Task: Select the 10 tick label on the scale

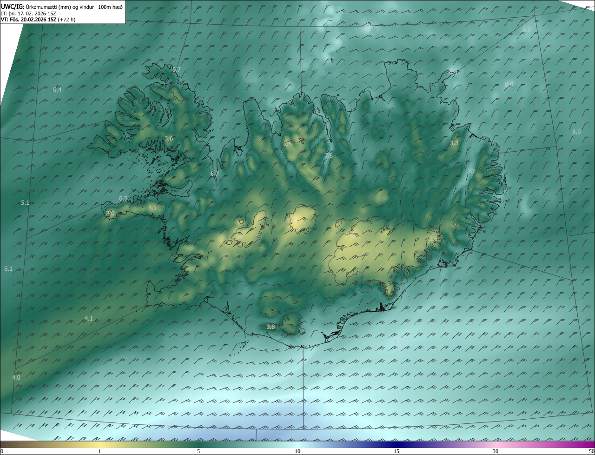Action: (x=297, y=451)
